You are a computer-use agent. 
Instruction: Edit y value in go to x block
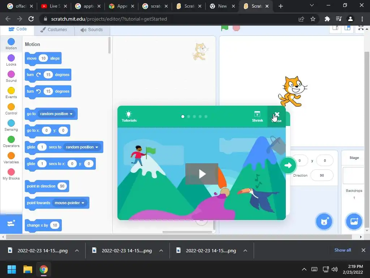point(63,130)
